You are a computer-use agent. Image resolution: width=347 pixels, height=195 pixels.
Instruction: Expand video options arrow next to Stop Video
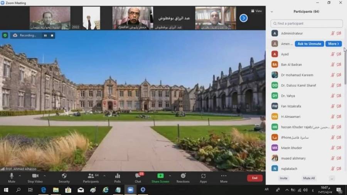[x=45, y=176]
